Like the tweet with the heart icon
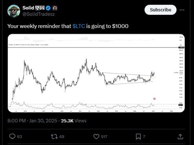This screenshot has height=145, width=194. tap(96, 137)
